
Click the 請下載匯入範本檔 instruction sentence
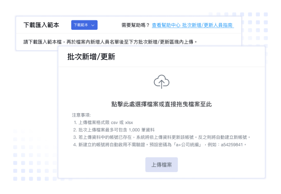110,42
